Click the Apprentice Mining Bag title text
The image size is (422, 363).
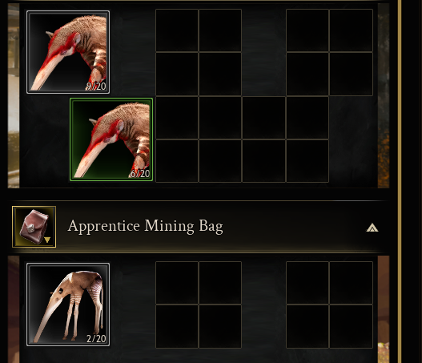pyautogui.click(x=145, y=227)
